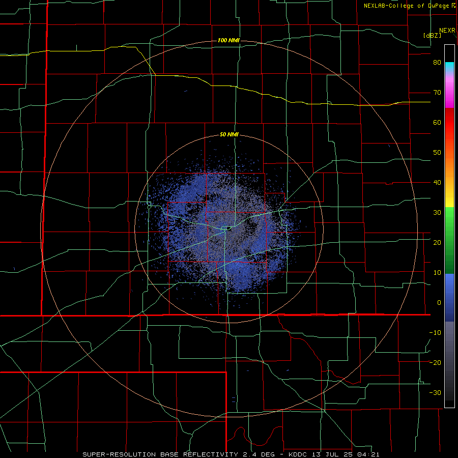Click the "50 NMI" range ring label
This screenshot has width=458, height=458.
coord(229,135)
